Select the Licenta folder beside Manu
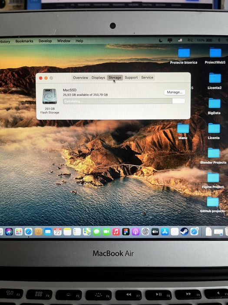 point(214,132)
